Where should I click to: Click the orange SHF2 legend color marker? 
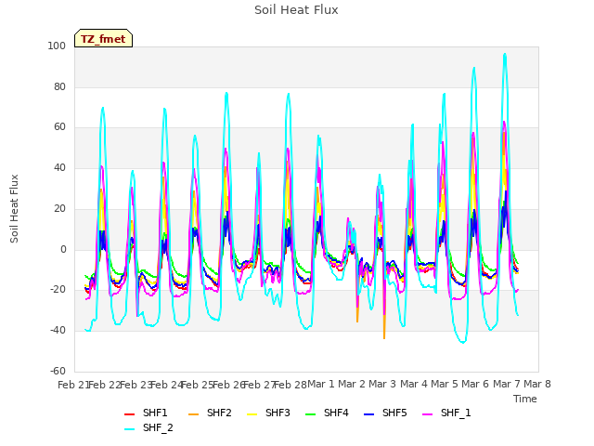coord(194,414)
